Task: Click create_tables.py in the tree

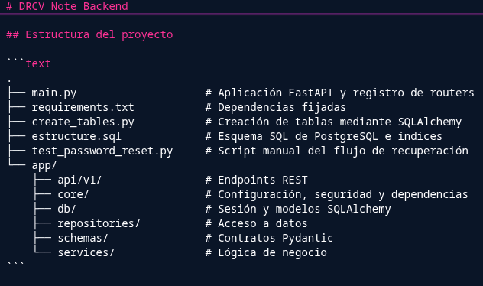Action: (83, 122)
